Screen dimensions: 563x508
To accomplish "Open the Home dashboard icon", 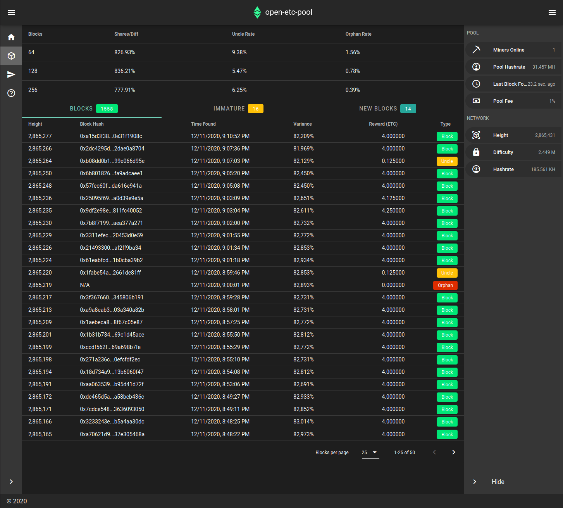I will (11, 36).
